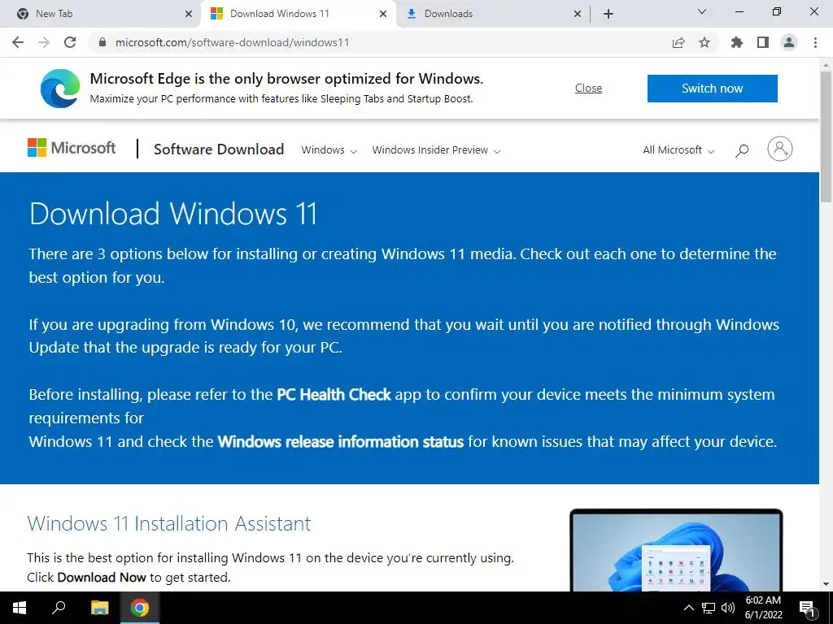Viewport: 833px width, 624px height.
Task: Select the Download Windows 11 tab
Action: coord(298,14)
